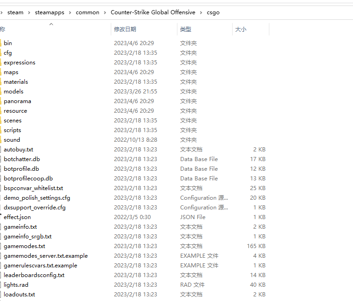Select autobuy.txt file
This screenshot has height=301, width=353.
[x=18, y=150]
